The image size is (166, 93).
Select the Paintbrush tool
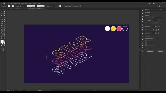(4, 20)
